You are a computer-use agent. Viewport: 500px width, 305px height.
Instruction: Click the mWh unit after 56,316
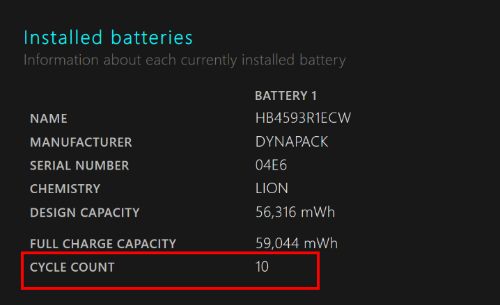(320, 212)
